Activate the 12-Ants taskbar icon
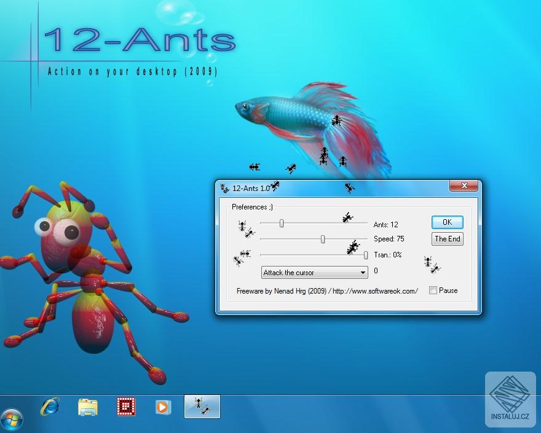Image resolution: width=541 pixels, height=433 pixels. coord(202,406)
